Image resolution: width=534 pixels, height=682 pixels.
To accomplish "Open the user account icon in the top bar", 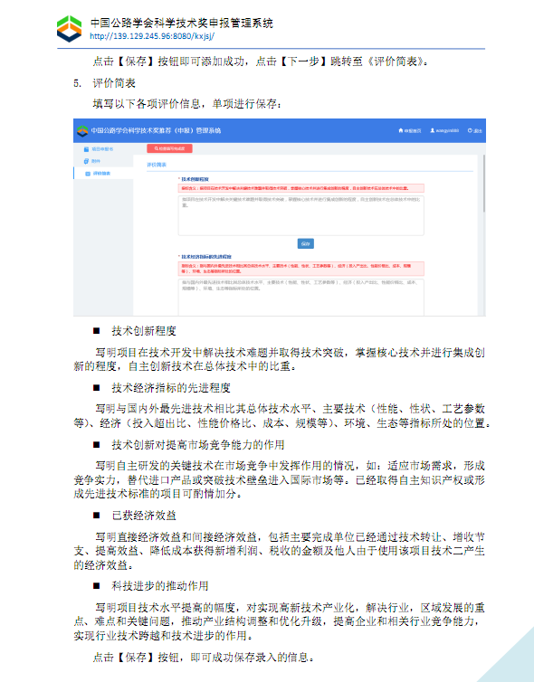I will pyautogui.click(x=432, y=130).
